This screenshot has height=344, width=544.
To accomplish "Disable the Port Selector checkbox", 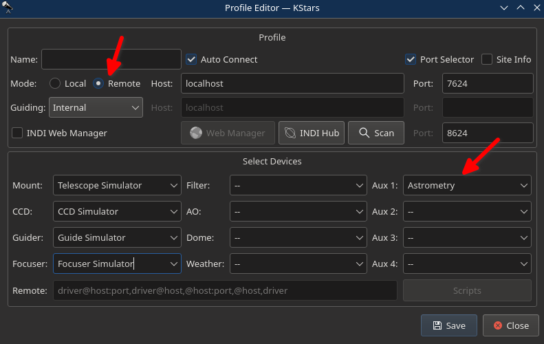I will [411, 59].
